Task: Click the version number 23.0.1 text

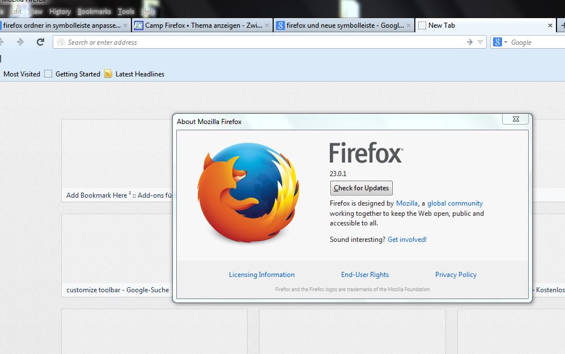Action: 338,173
